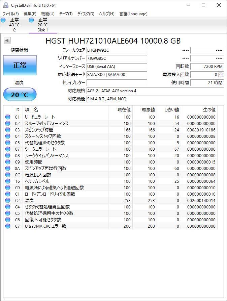Click status orb for ID 0C 電源投入回数 row
Viewport: 227px width, 301px height.
[x=8, y=175]
